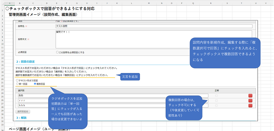Click the 選択肢 column header in the table
This screenshot has height=131, width=274.
pos(22,91)
